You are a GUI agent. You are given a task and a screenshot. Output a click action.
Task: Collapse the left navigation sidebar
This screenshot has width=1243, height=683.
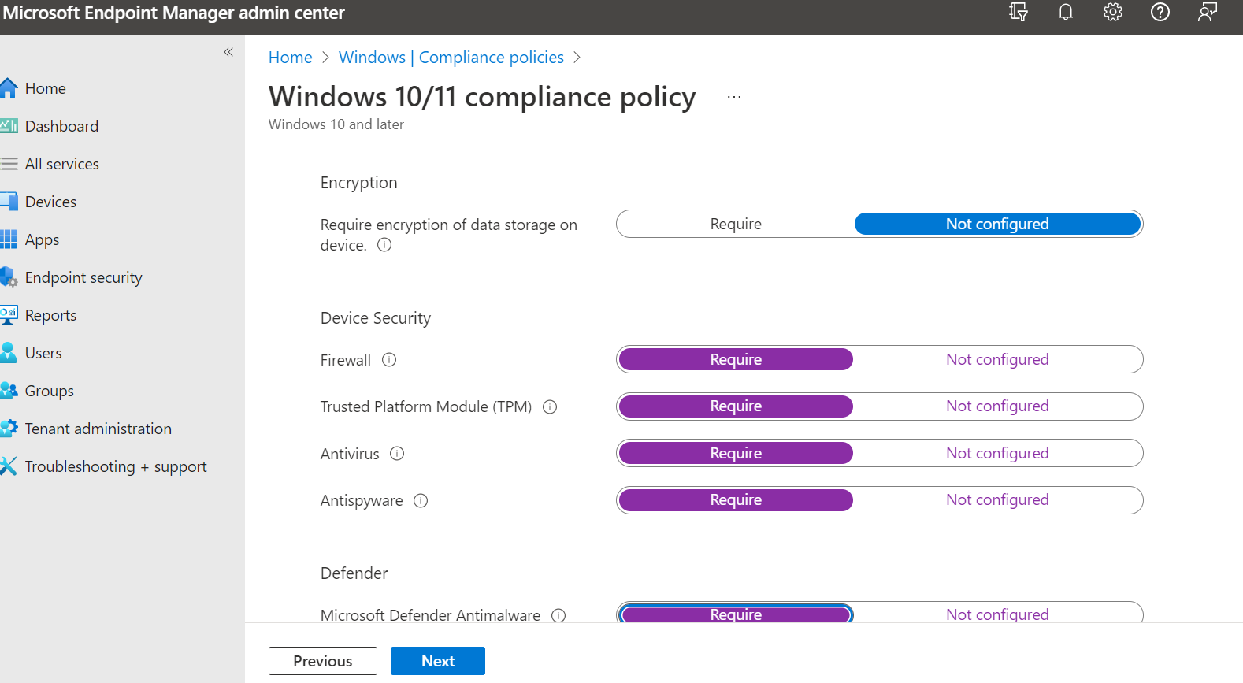point(228,52)
